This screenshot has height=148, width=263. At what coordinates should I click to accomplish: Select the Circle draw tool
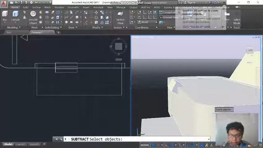(x=77, y=17)
